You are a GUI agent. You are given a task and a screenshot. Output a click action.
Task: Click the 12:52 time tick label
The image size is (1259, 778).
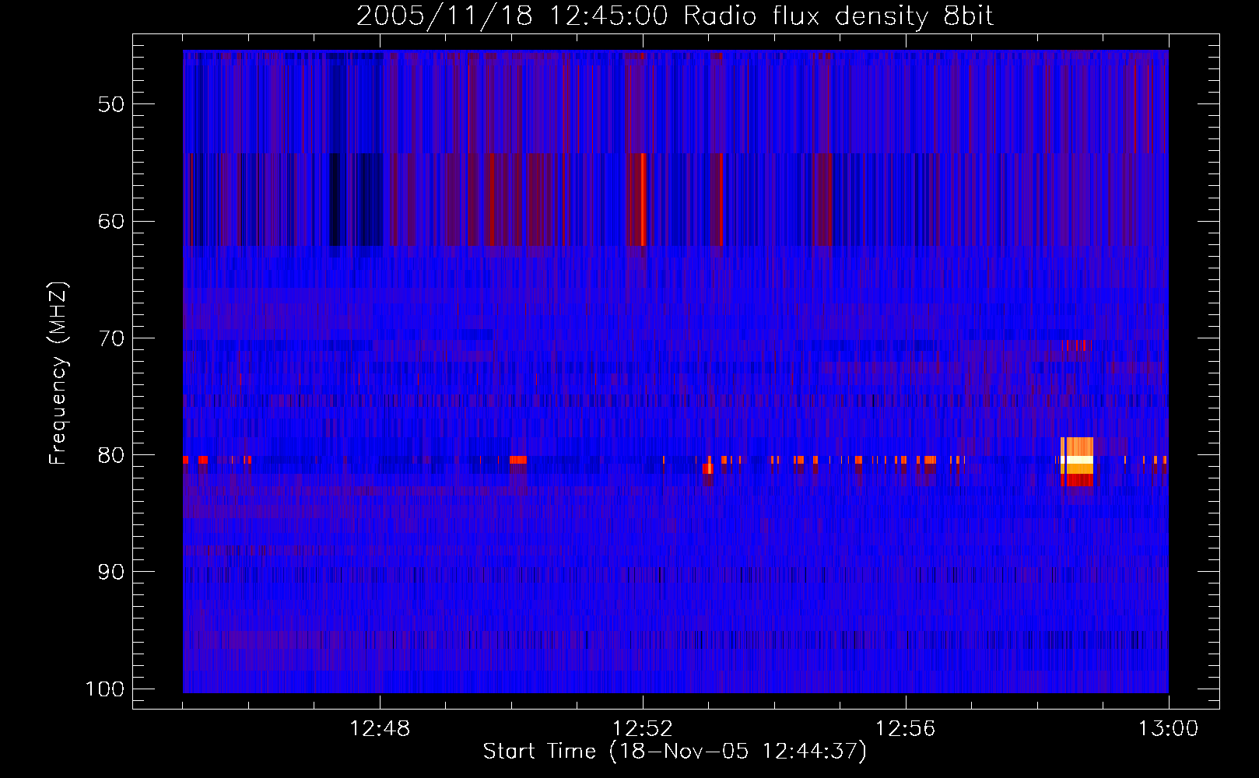[643, 729]
